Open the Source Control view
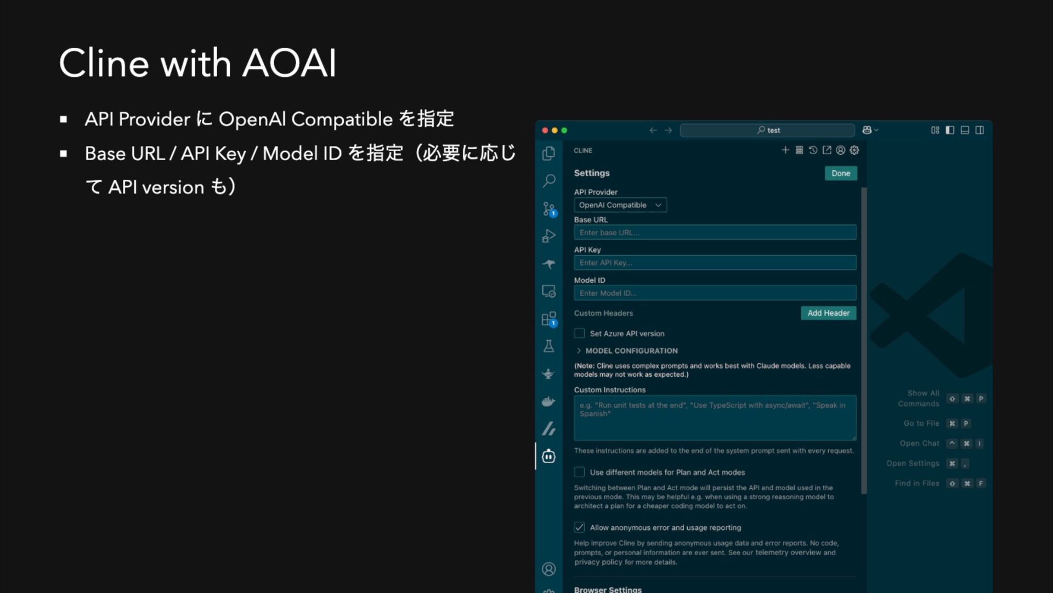The width and height of the screenshot is (1053, 593). click(548, 209)
